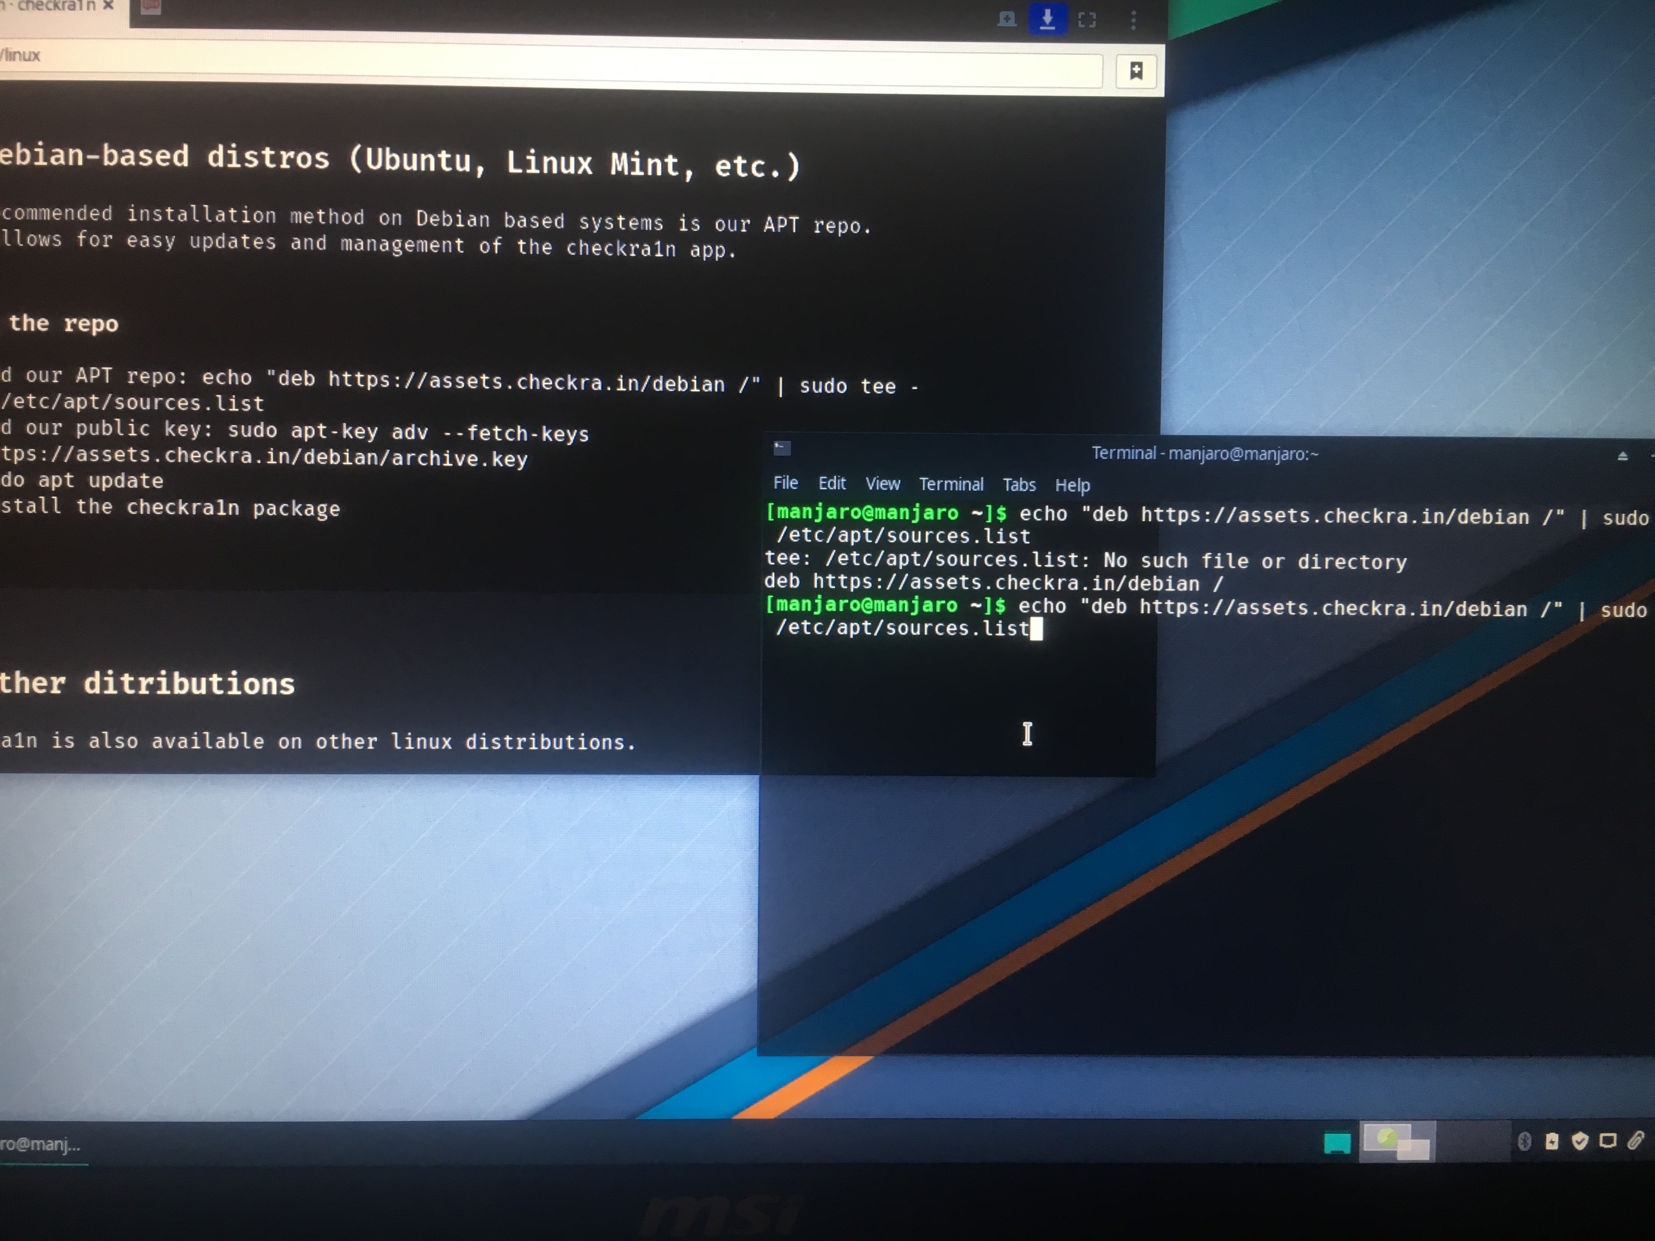Click the paperclip clipboard tray icon
This screenshot has height=1241, width=1655.
1636,1140
